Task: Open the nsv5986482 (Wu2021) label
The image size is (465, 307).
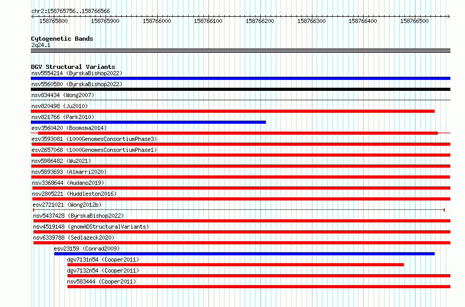Action: pyautogui.click(x=61, y=161)
